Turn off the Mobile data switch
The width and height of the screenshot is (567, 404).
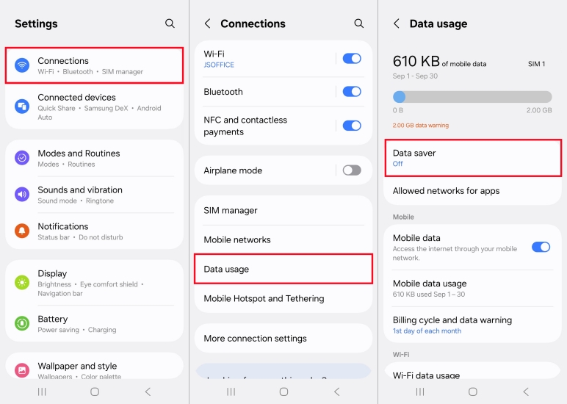click(541, 247)
